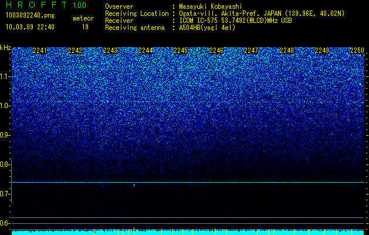The height and width of the screenshot is (235, 369).
Task: Click the 0.8 kHz axis label
Action: click(5, 164)
